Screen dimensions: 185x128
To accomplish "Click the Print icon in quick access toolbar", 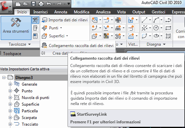I will click(41, 4).
